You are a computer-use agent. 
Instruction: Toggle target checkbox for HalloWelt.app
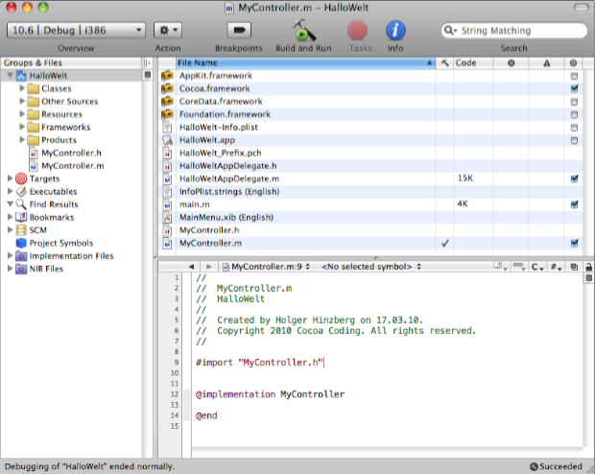coord(574,140)
